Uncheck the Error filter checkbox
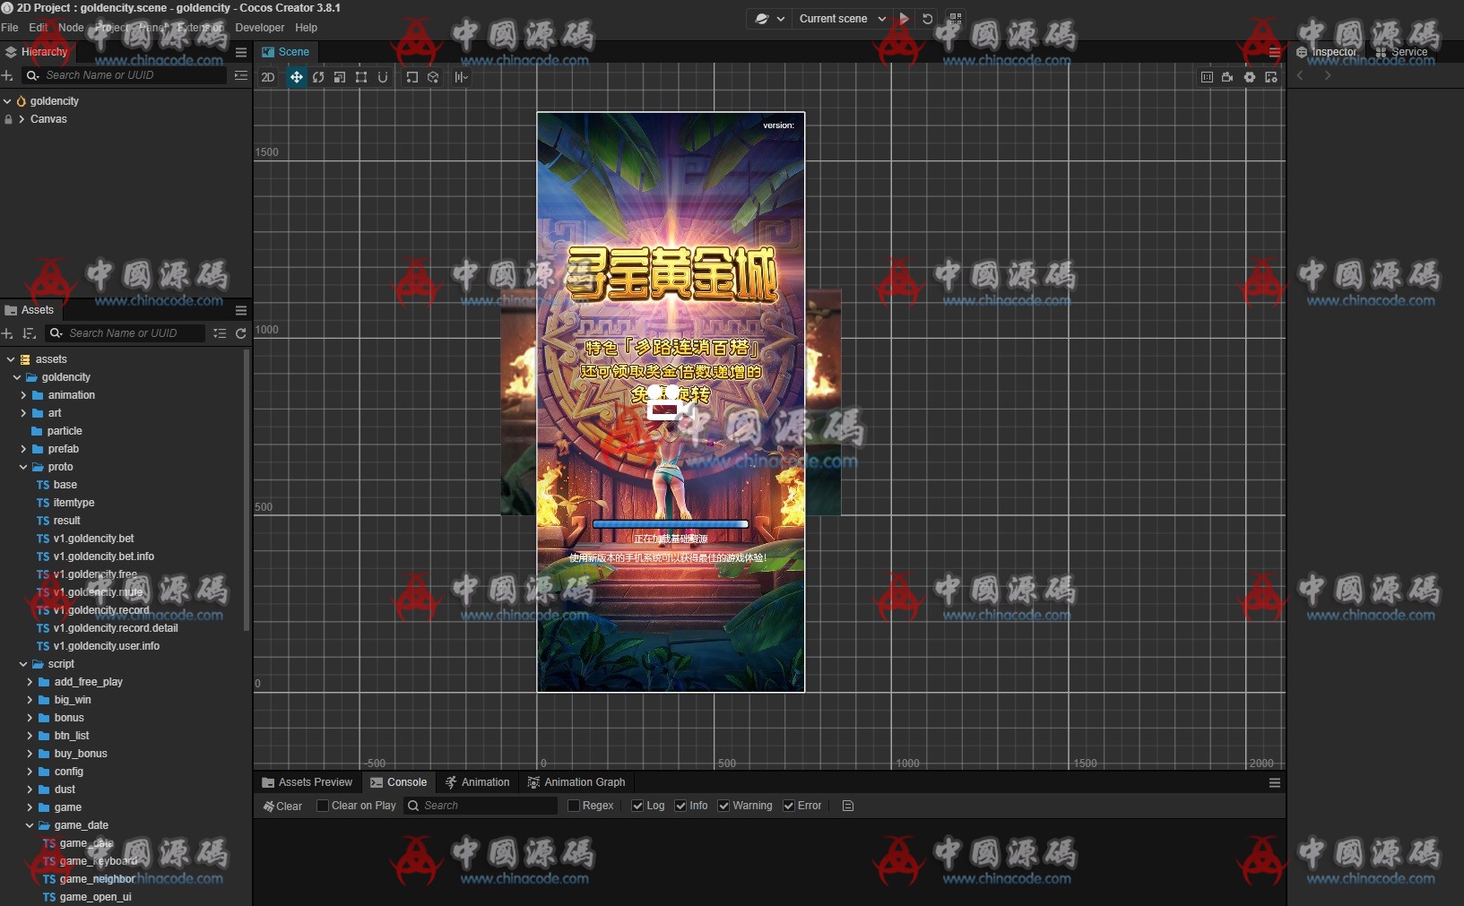Screen dimensions: 1464x906 pos(789,806)
